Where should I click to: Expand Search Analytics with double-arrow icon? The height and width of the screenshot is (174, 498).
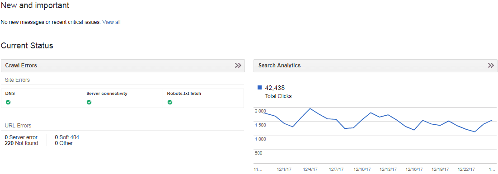491,66
